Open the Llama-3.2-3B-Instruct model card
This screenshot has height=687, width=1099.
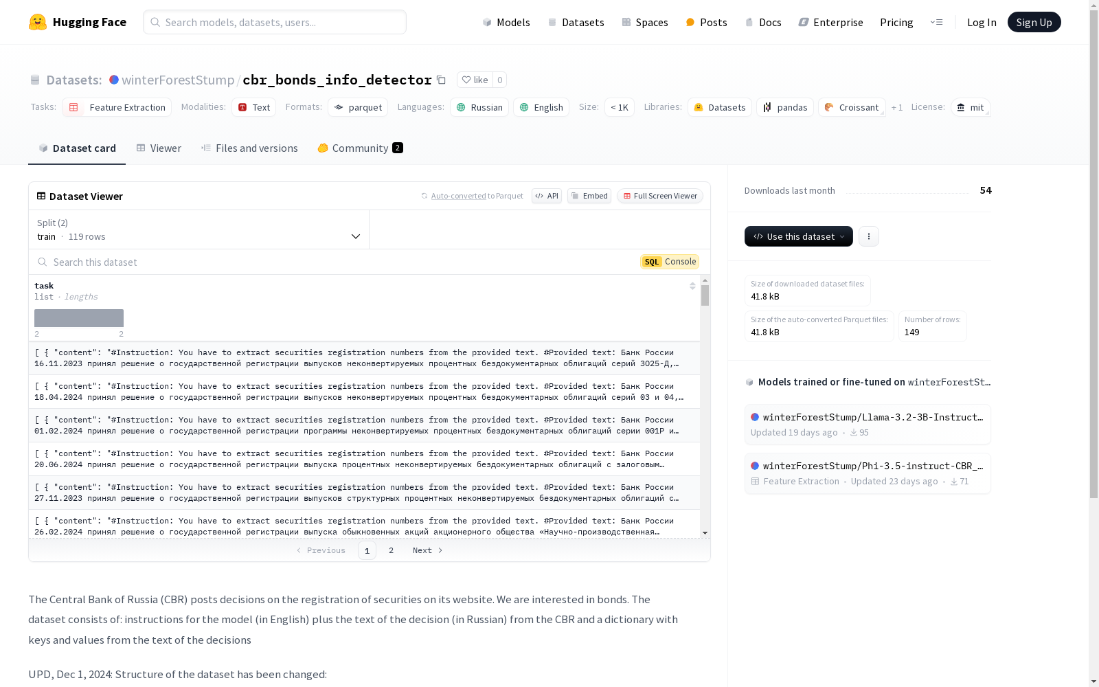(x=868, y=425)
